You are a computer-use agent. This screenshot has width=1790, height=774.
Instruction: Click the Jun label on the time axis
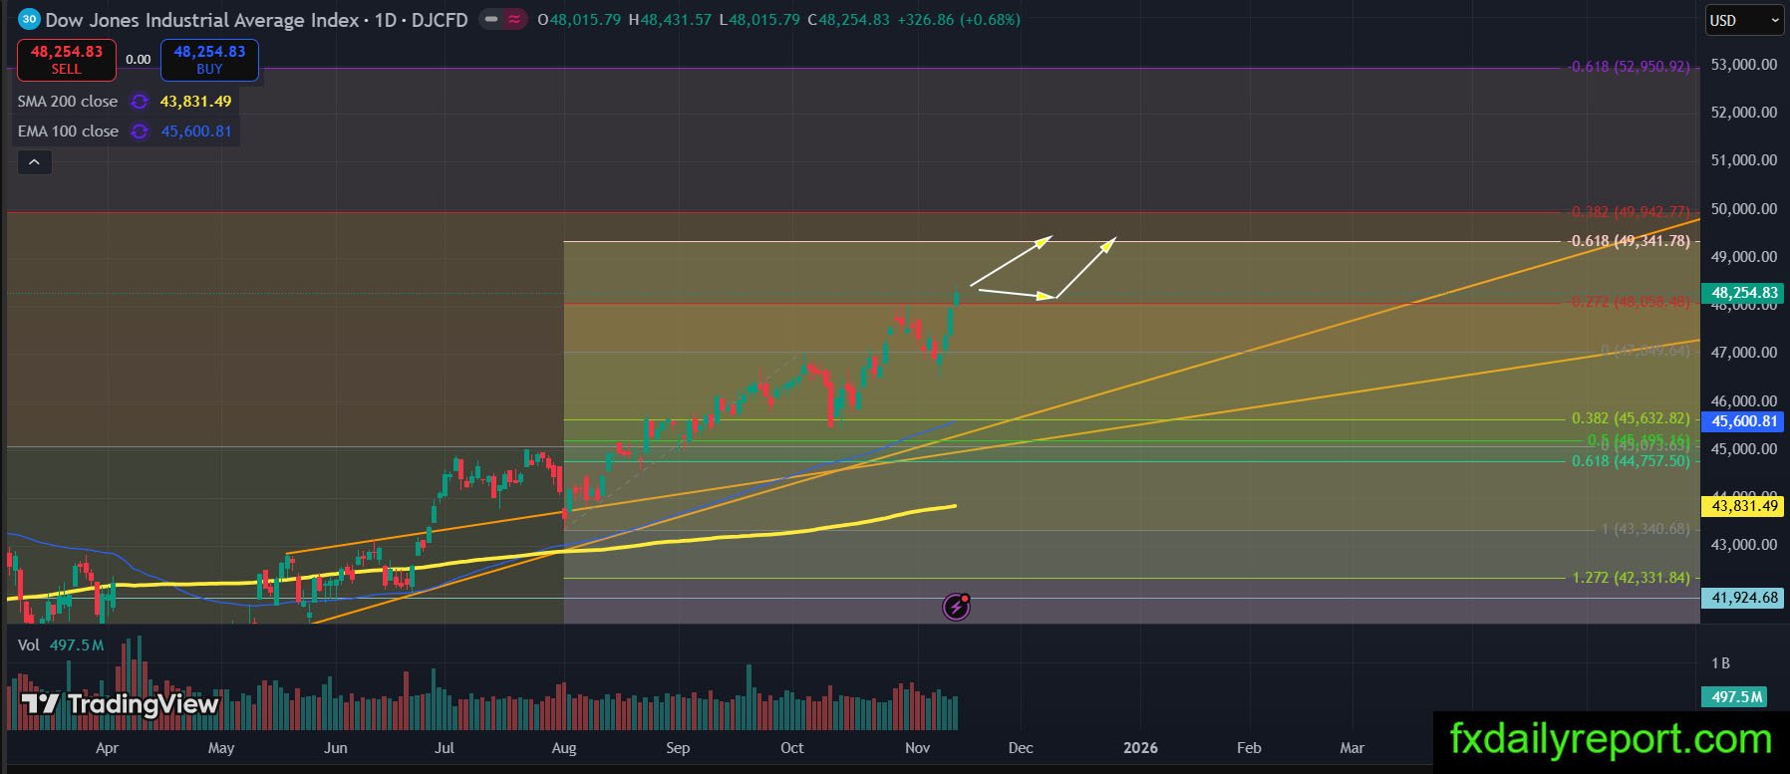tap(336, 748)
